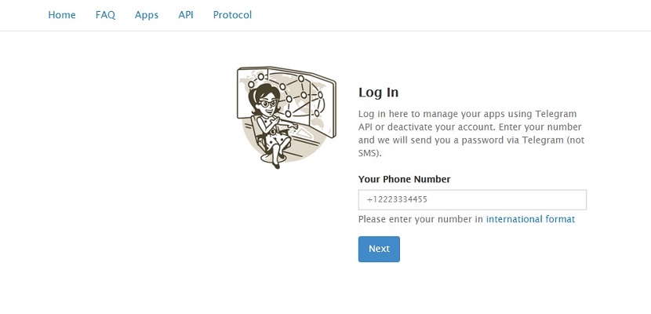Open the Home navigation link
The width and height of the screenshot is (651, 314).
62,15
